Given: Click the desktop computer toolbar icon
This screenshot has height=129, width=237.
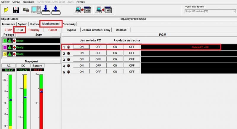Looking at the screenshot, I should click(x=36, y=10).
